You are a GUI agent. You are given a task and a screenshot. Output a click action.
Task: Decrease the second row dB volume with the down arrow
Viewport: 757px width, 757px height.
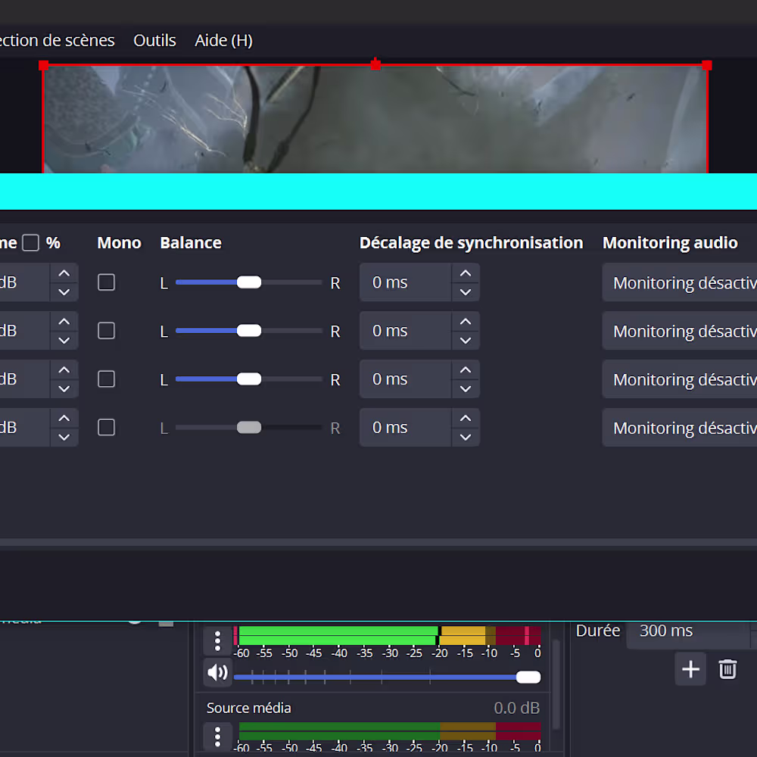click(64, 341)
